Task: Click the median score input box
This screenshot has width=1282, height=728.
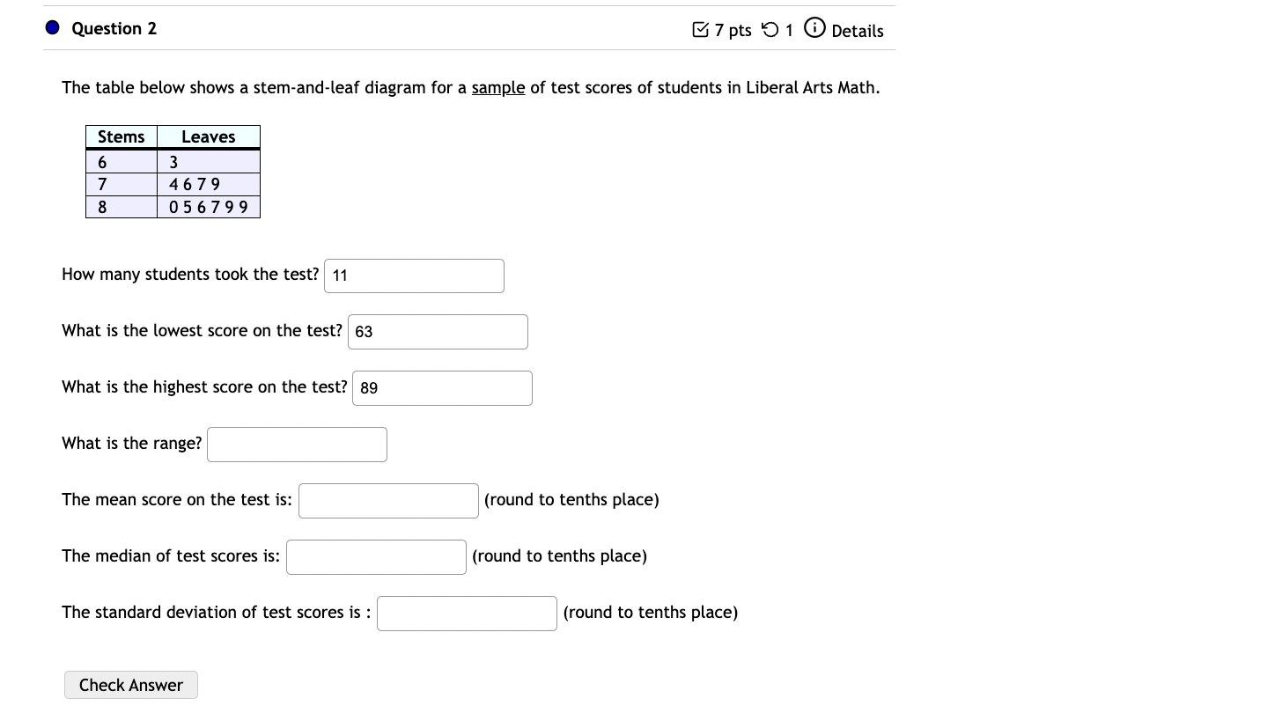Action: [x=376, y=556]
